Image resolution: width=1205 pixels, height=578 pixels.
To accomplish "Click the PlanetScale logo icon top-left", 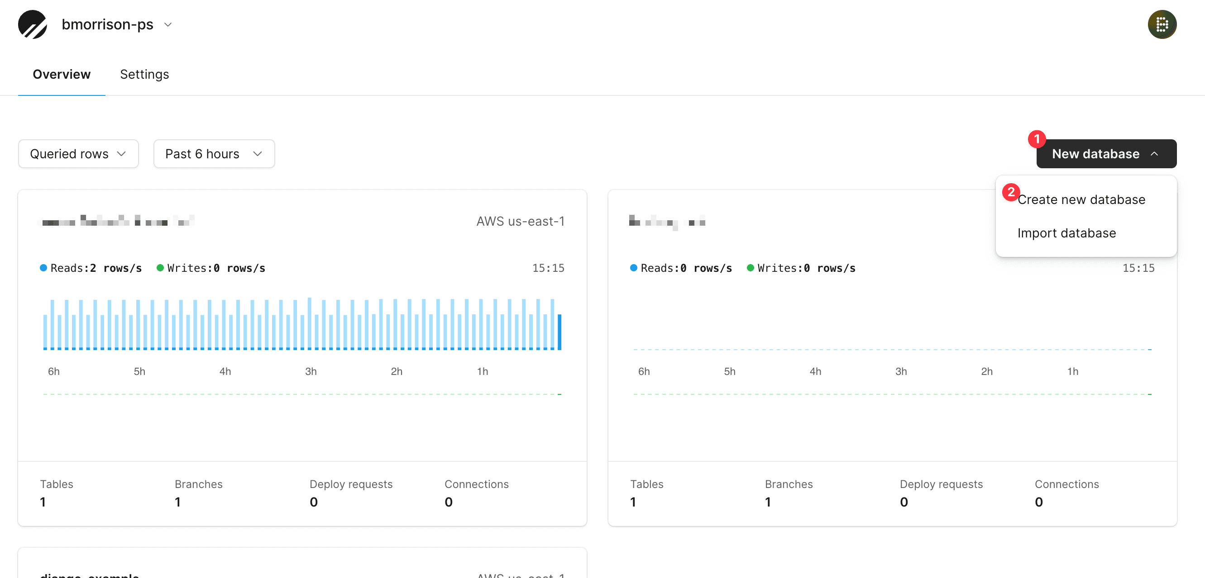I will (x=32, y=24).
